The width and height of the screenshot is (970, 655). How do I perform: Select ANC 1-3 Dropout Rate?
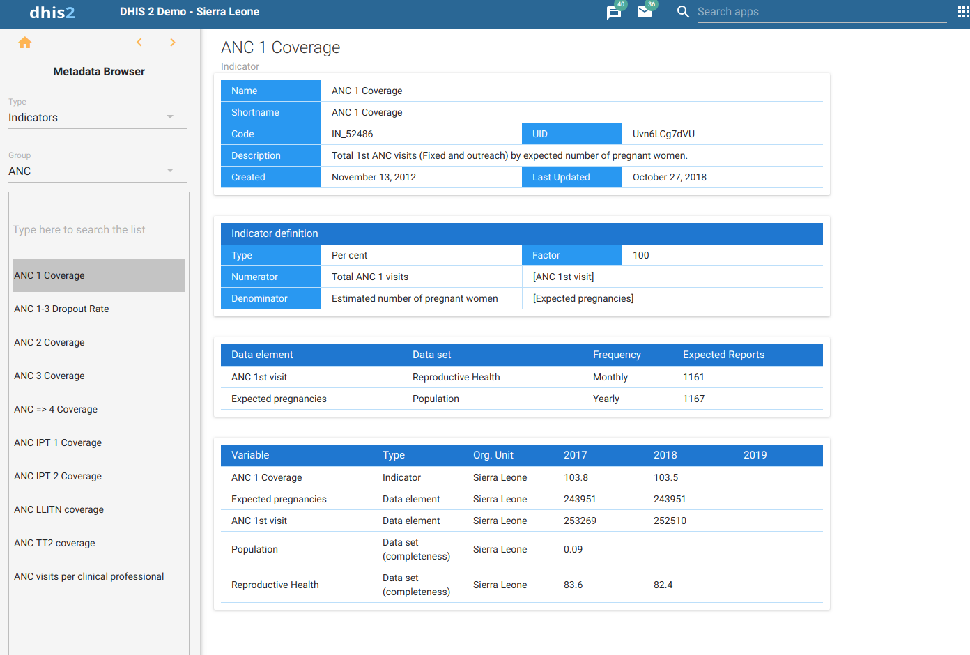point(99,309)
